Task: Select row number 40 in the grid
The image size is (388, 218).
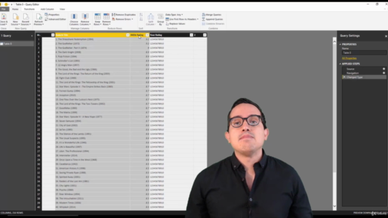Action: pos(39,207)
